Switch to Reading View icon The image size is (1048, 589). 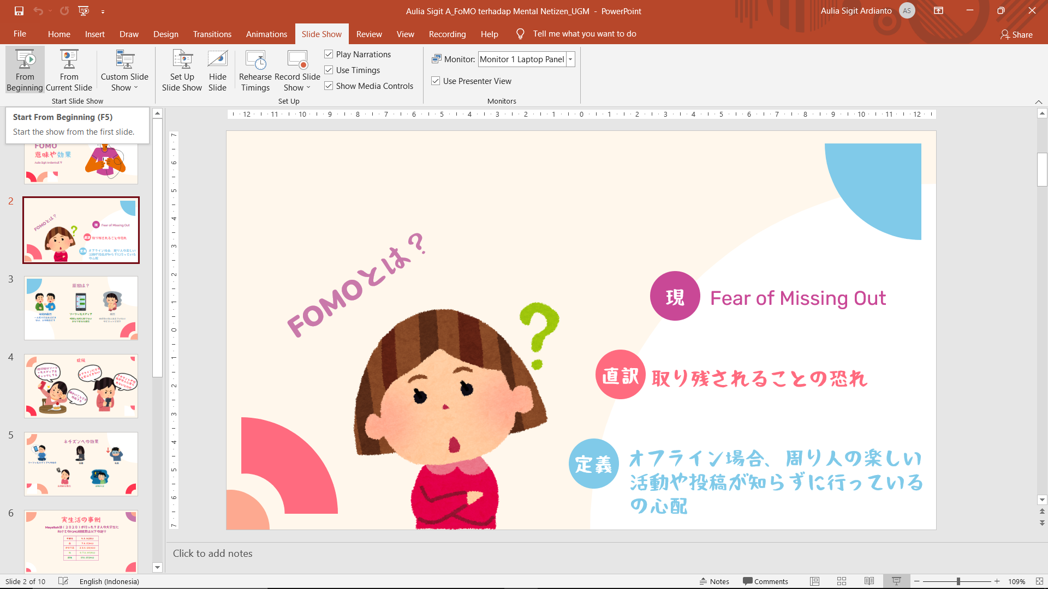869,581
